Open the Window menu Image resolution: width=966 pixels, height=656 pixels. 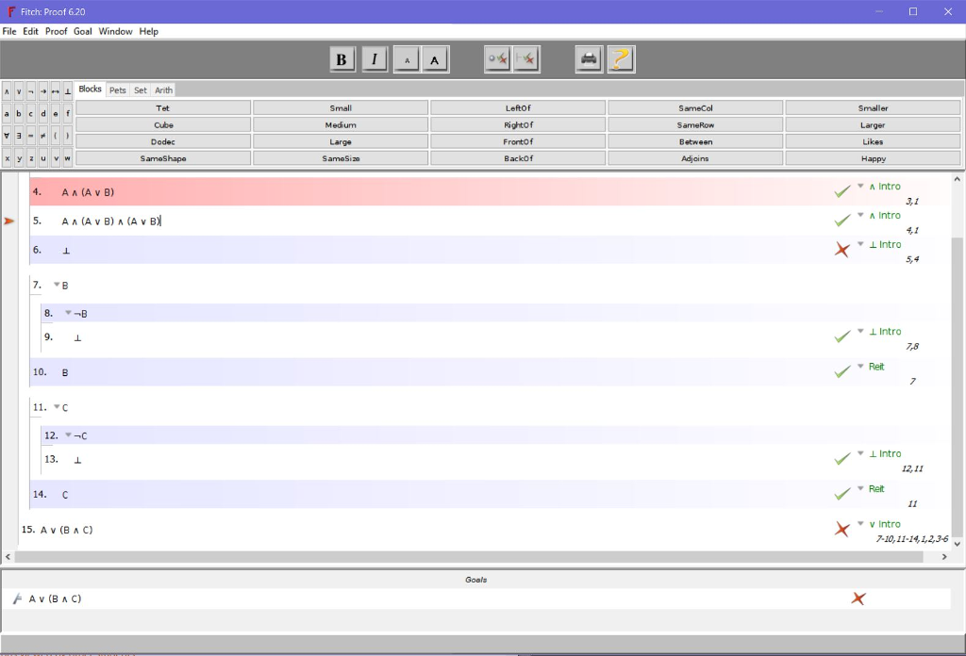pos(115,31)
